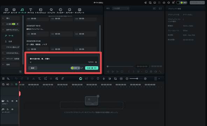Toggle visibility eye on ビデオ 1 track
207x126 pixels.
point(17,101)
